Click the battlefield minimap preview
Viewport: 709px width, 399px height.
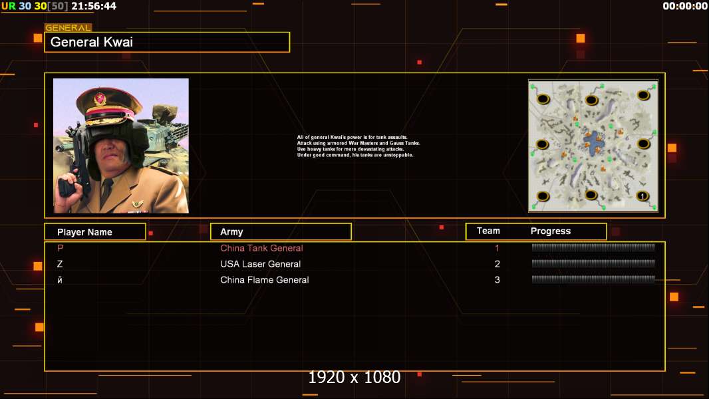pyautogui.click(x=593, y=146)
